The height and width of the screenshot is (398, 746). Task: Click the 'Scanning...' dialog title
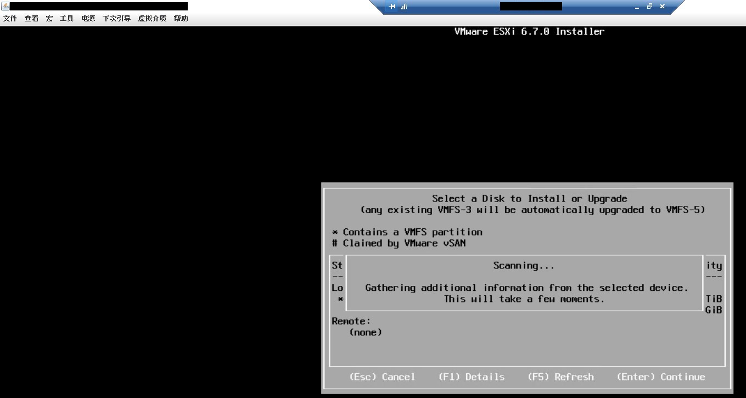(x=524, y=266)
